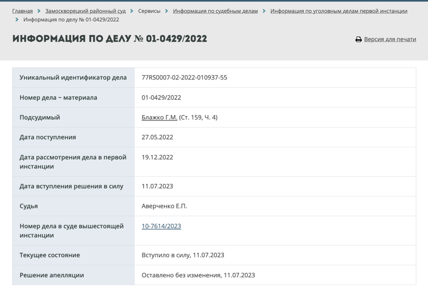
Task: Click identifier 77RS0007-02-2022-010937-55
Action: (184, 77)
